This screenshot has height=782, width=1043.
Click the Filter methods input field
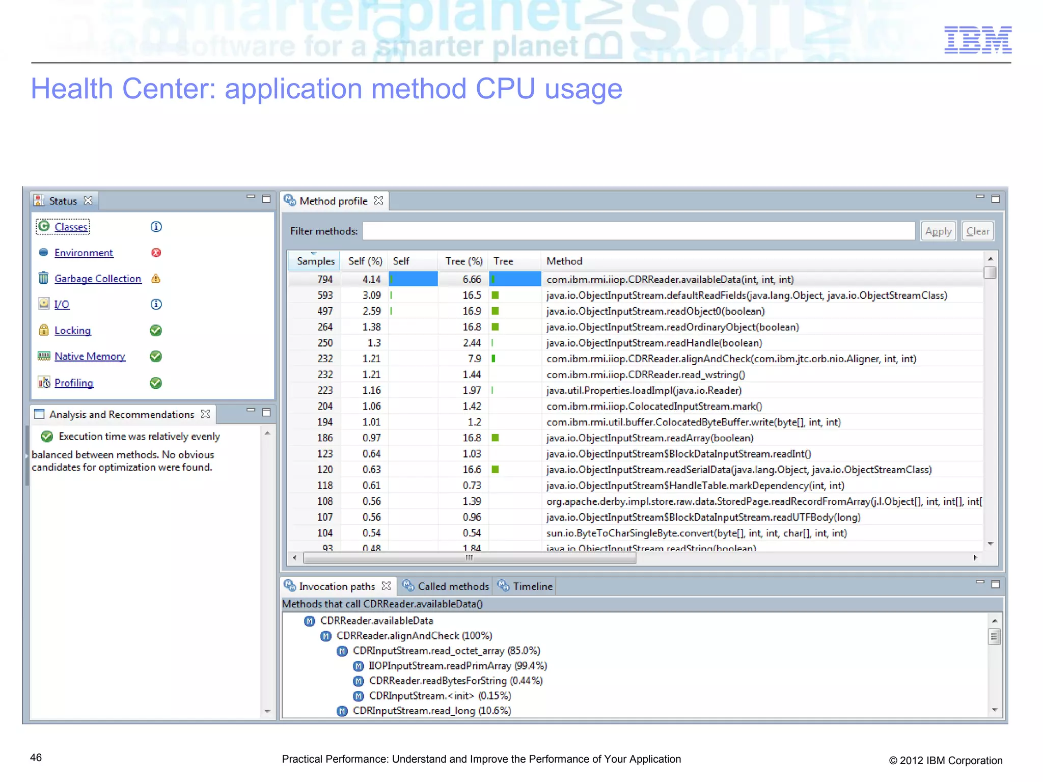coord(639,231)
